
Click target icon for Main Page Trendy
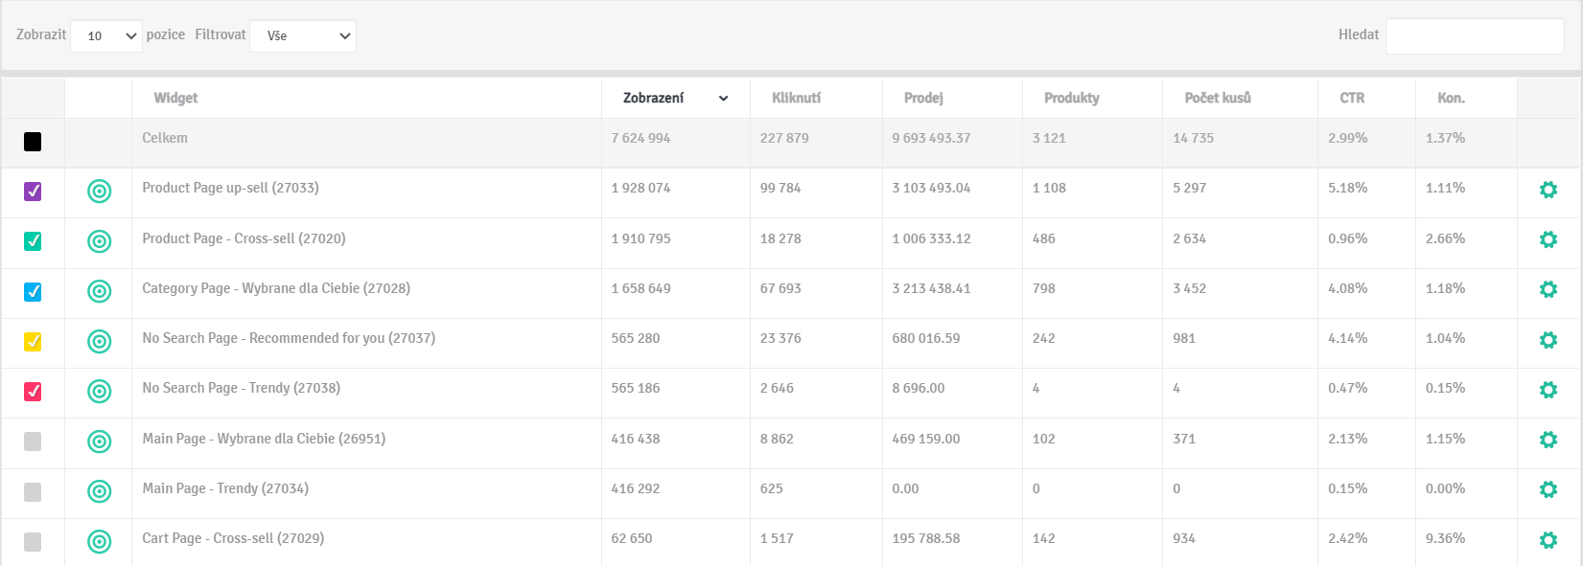[x=99, y=491]
